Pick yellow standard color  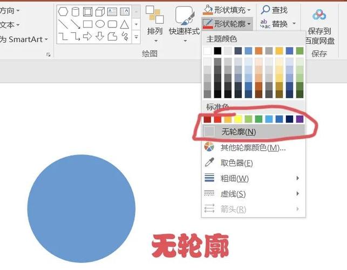pyautogui.click(x=238, y=119)
